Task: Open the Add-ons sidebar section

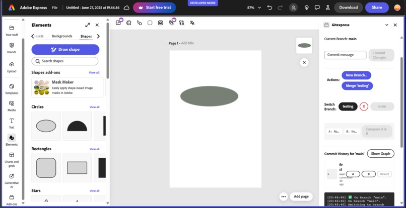Action: tap(12, 200)
